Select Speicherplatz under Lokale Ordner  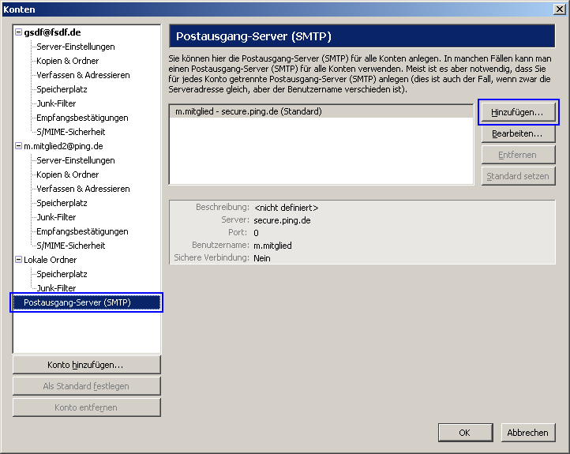click(x=62, y=274)
